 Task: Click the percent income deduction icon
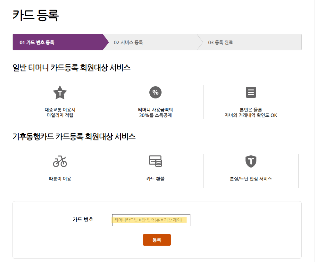coord(155,92)
